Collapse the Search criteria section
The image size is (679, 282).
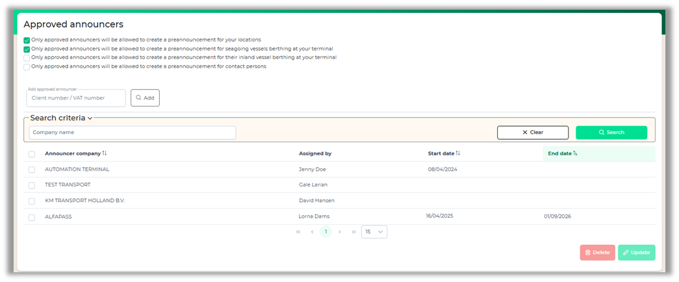pyautogui.click(x=90, y=118)
